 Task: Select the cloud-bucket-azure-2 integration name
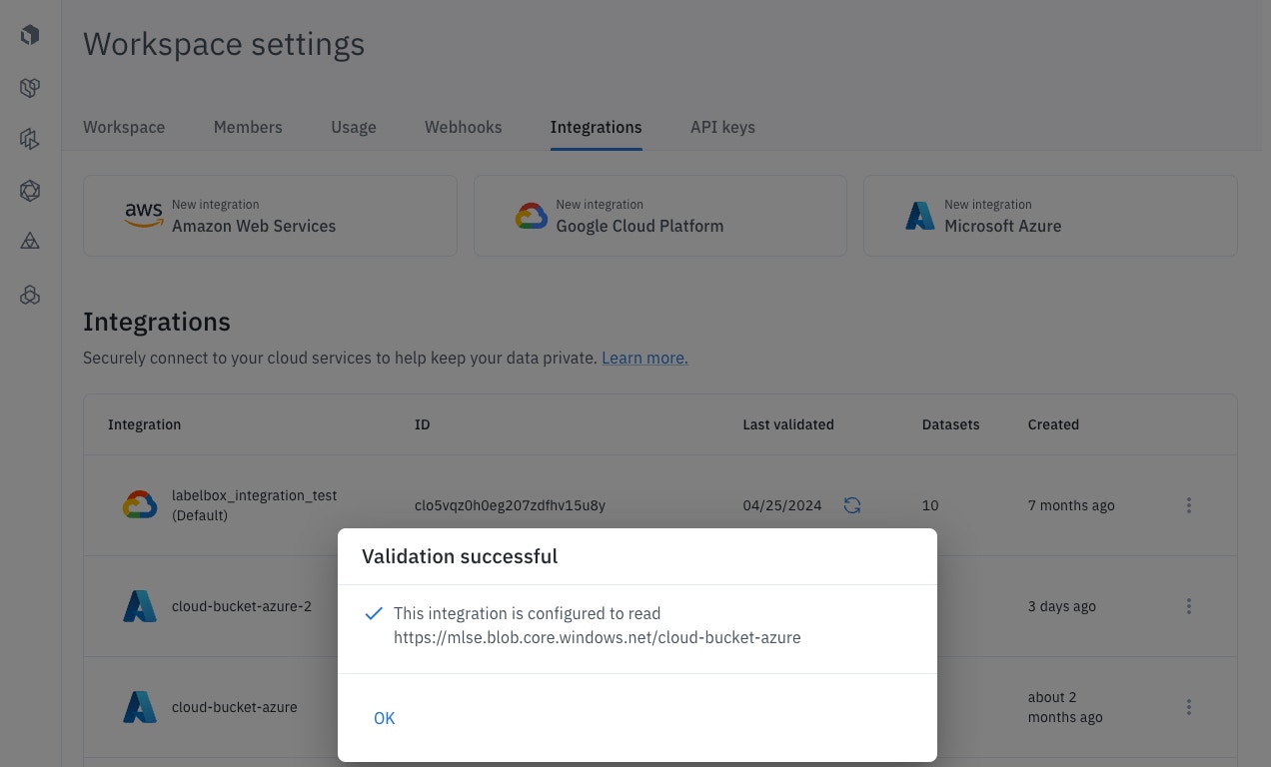click(x=242, y=606)
